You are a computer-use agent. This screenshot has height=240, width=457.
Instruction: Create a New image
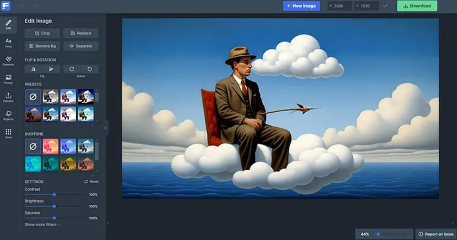tap(301, 6)
